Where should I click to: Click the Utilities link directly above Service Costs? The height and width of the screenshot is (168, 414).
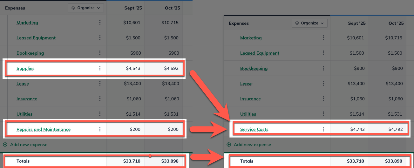coord(248,114)
